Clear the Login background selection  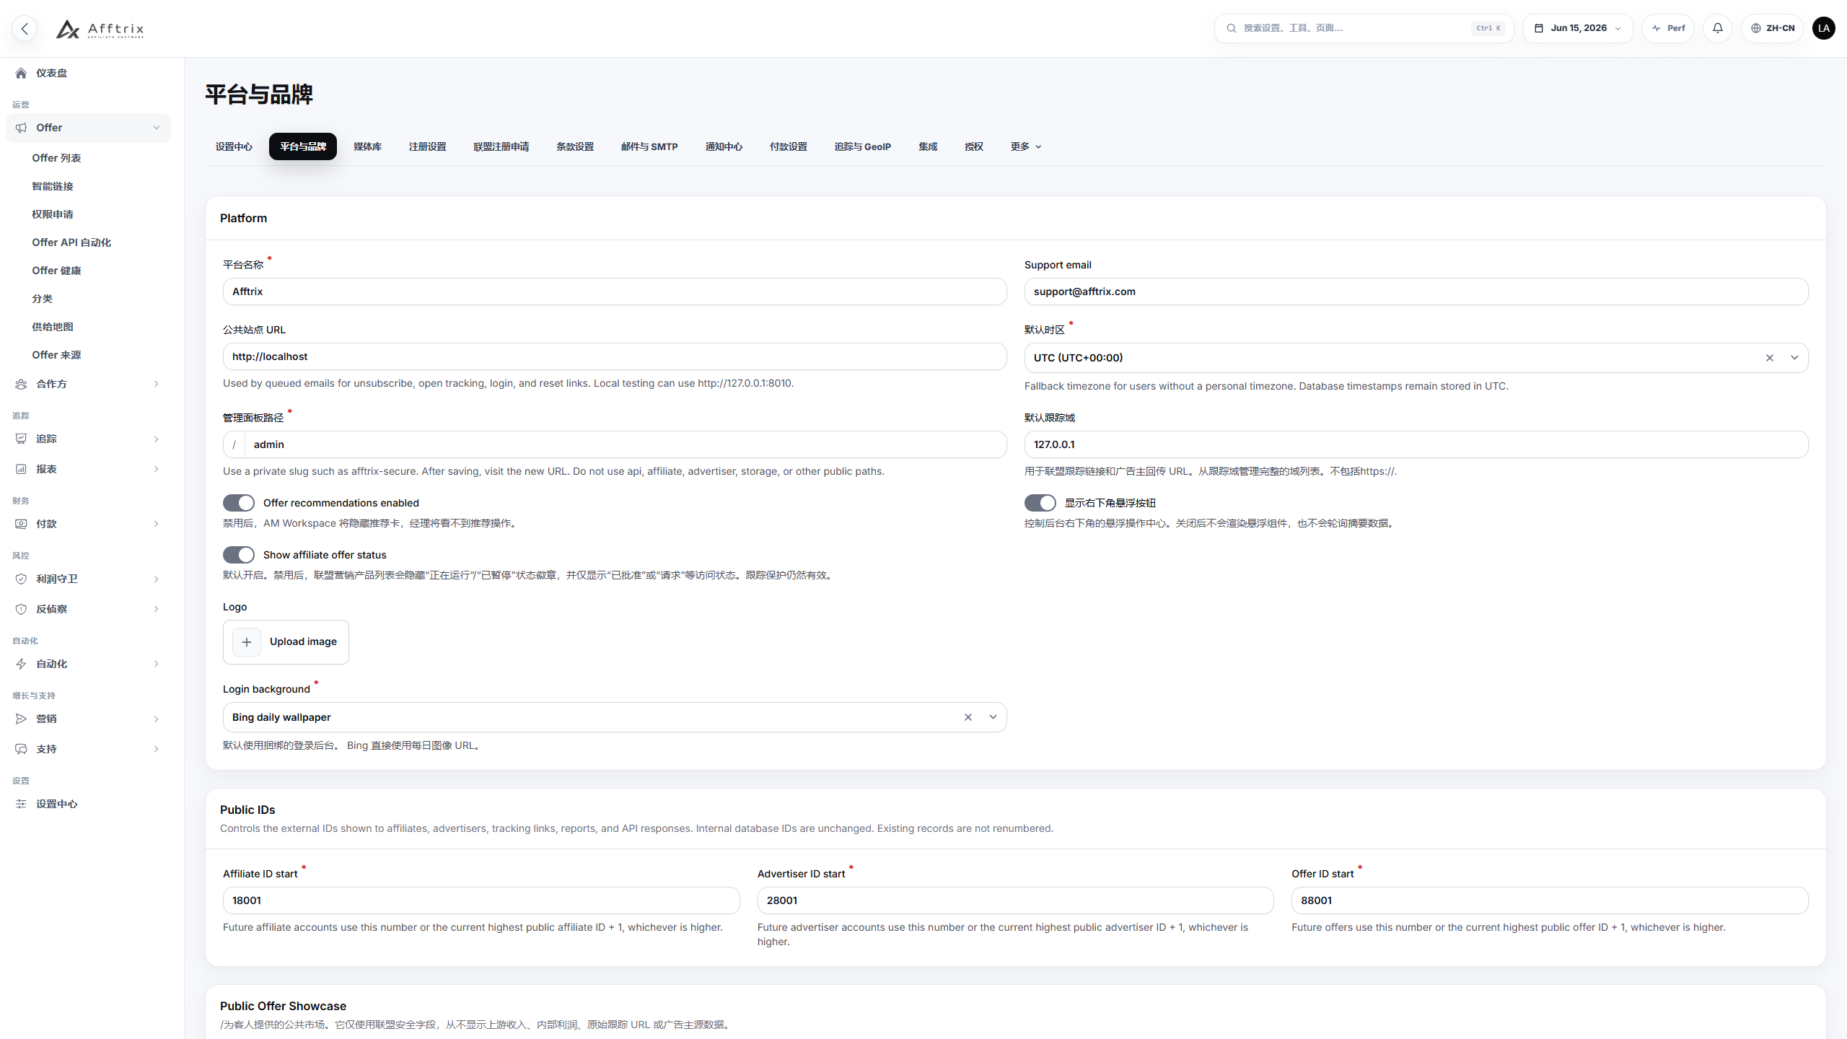coord(968,717)
